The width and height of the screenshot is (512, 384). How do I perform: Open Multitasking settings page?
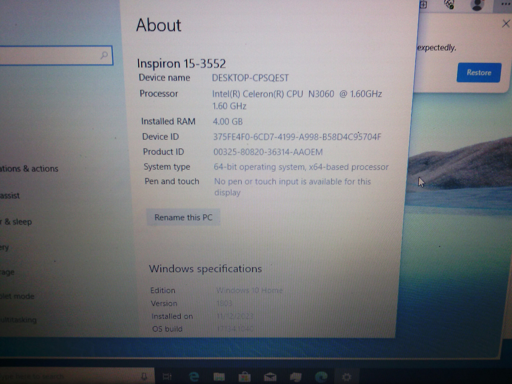(18, 319)
